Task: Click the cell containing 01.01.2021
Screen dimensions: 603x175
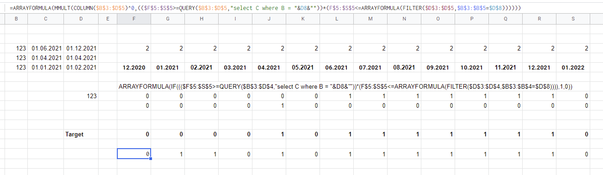Action: point(46,67)
